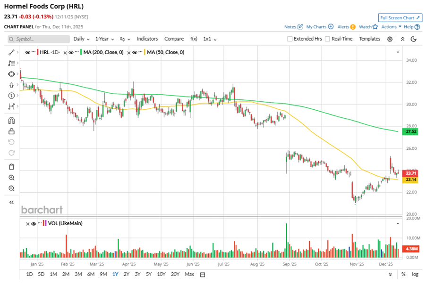Toggle the magnet snap tool

(11, 121)
